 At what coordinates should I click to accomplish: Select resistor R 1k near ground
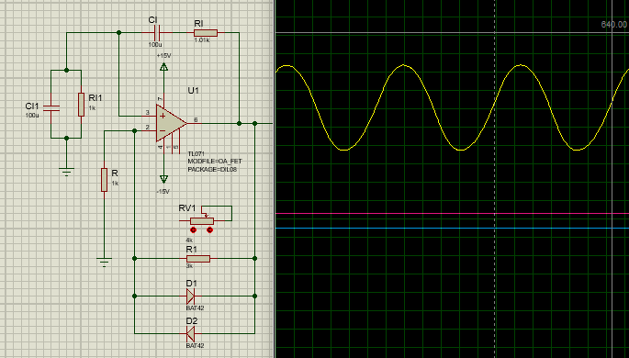pos(105,180)
